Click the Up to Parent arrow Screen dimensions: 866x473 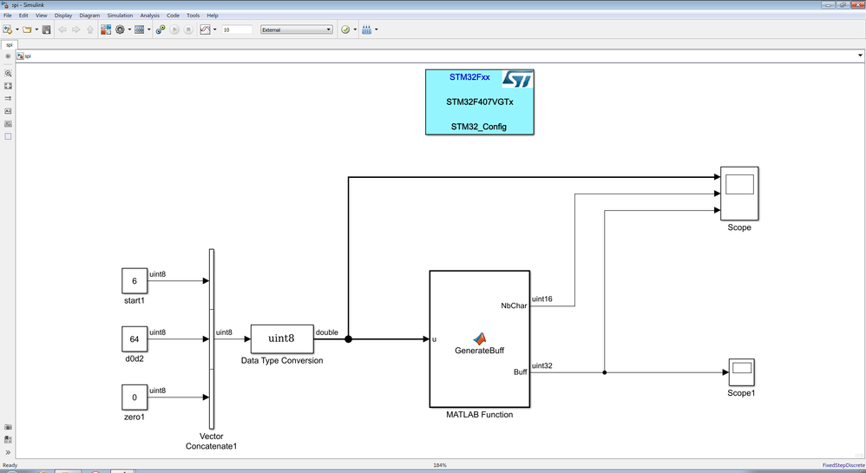90,30
